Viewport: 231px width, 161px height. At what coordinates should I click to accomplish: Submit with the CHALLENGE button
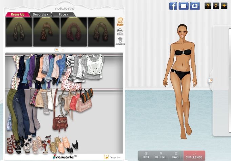194,156
